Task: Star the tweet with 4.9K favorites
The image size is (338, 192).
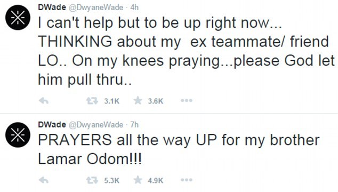Action: 138,180
